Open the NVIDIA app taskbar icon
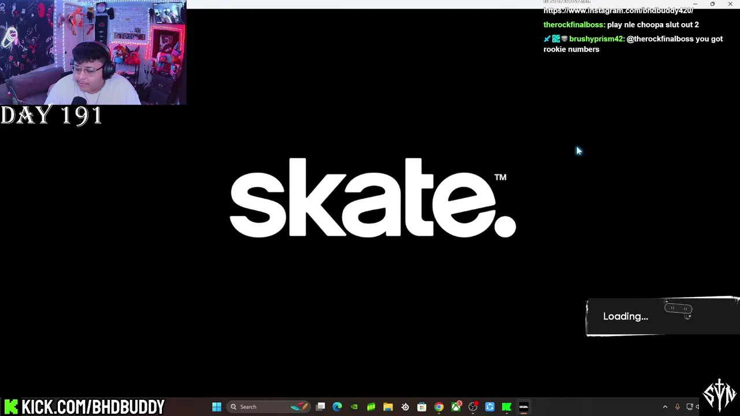The width and height of the screenshot is (740, 416). click(354, 407)
